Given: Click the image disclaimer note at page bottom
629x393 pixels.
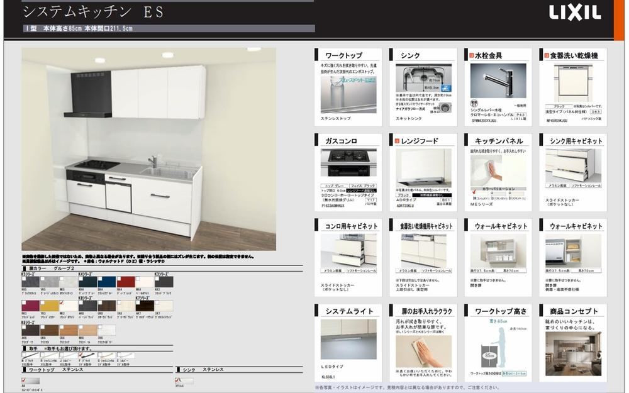Looking at the screenshot, I should tap(407, 387).
